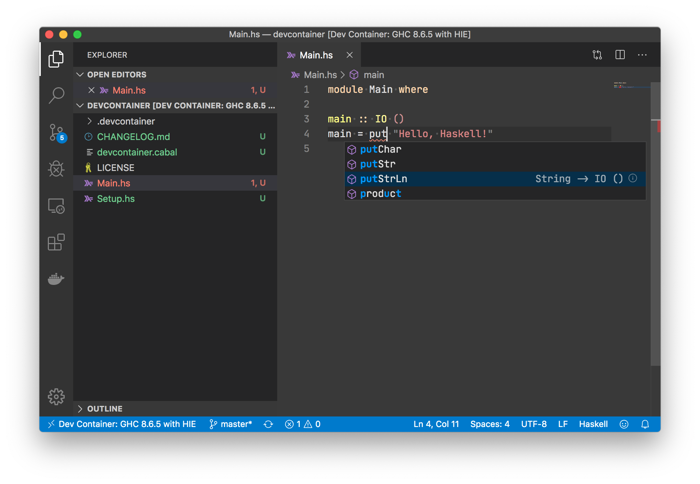Open the Remote Explorer view

pos(56,206)
